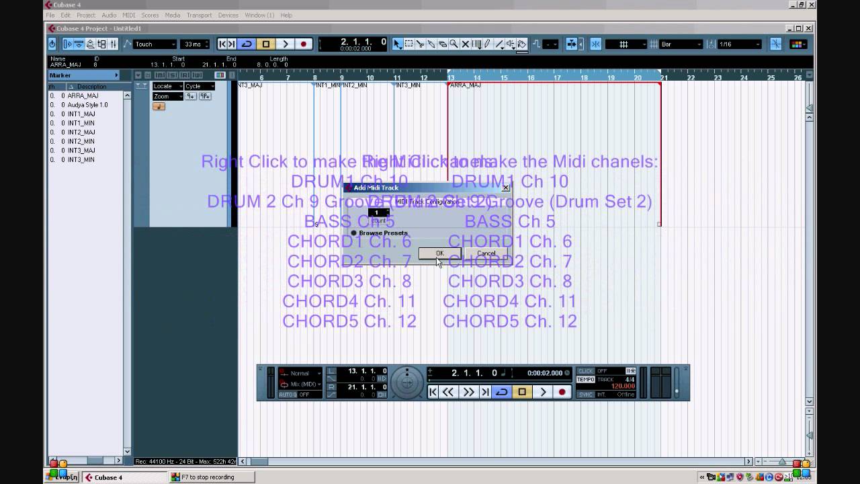
Task: Open the track color selector
Action: click(x=798, y=44)
